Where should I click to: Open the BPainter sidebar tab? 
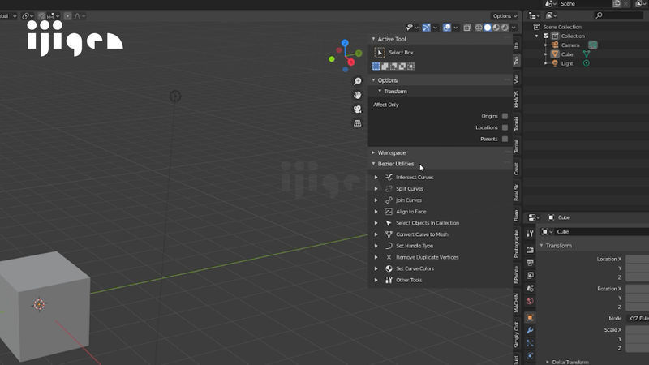click(517, 275)
